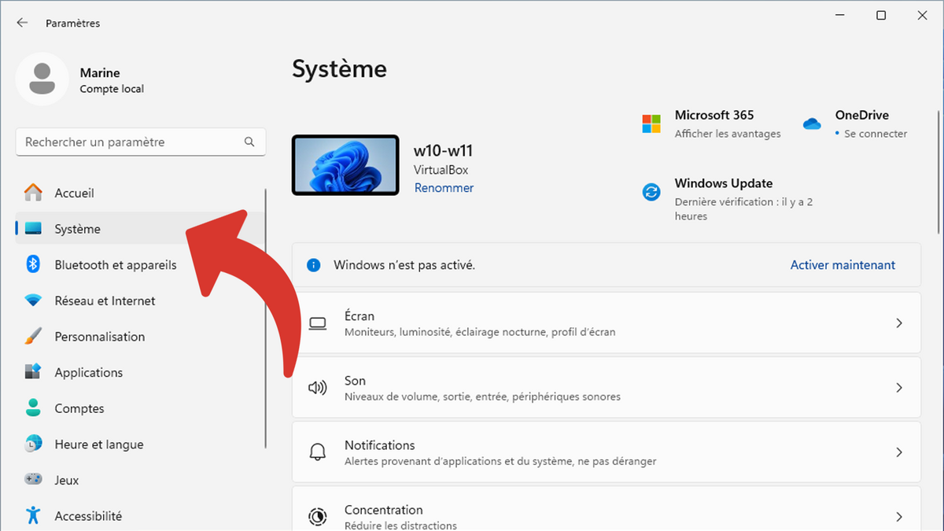The width and height of the screenshot is (944, 531).
Task: Open Bluetooth et appareils section
Action: click(140, 265)
